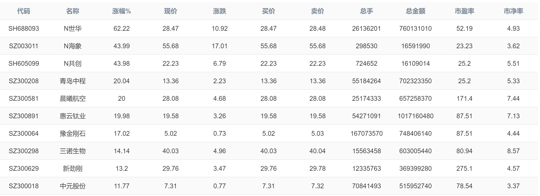Click on 晨曦航空 stock name
This screenshot has height=196, width=540.
pyautogui.click(x=72, y=98)
